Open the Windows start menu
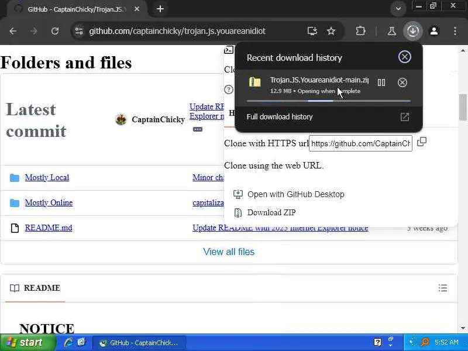Viewport: 468px width, 351px height. [27, 342]
